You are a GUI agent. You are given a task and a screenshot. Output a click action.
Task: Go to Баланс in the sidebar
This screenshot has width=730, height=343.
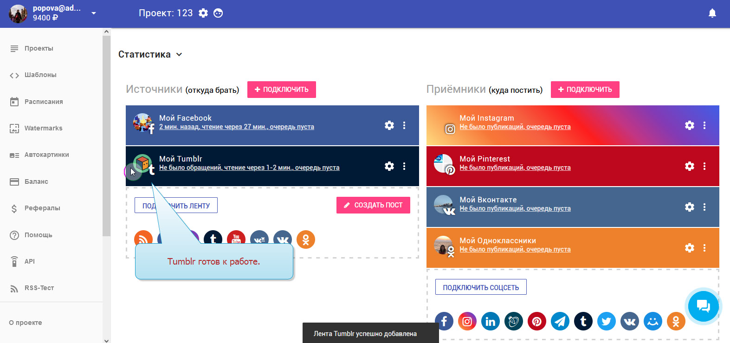coord(36,181)
